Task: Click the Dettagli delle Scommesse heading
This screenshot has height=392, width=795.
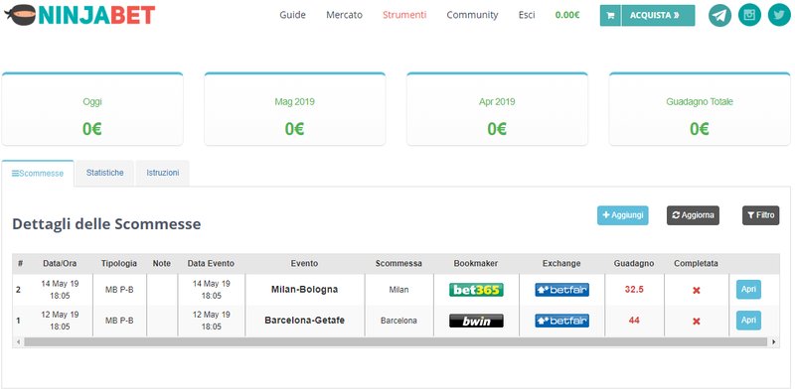Action: pos(106,224)
